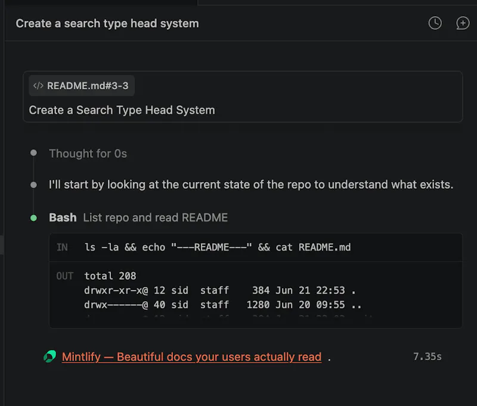Click the OUT label in Bash block

pos(65,276)
